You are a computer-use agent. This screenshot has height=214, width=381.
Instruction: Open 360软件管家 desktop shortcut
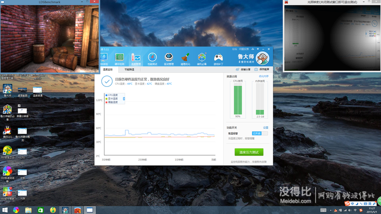pos(7,193)
